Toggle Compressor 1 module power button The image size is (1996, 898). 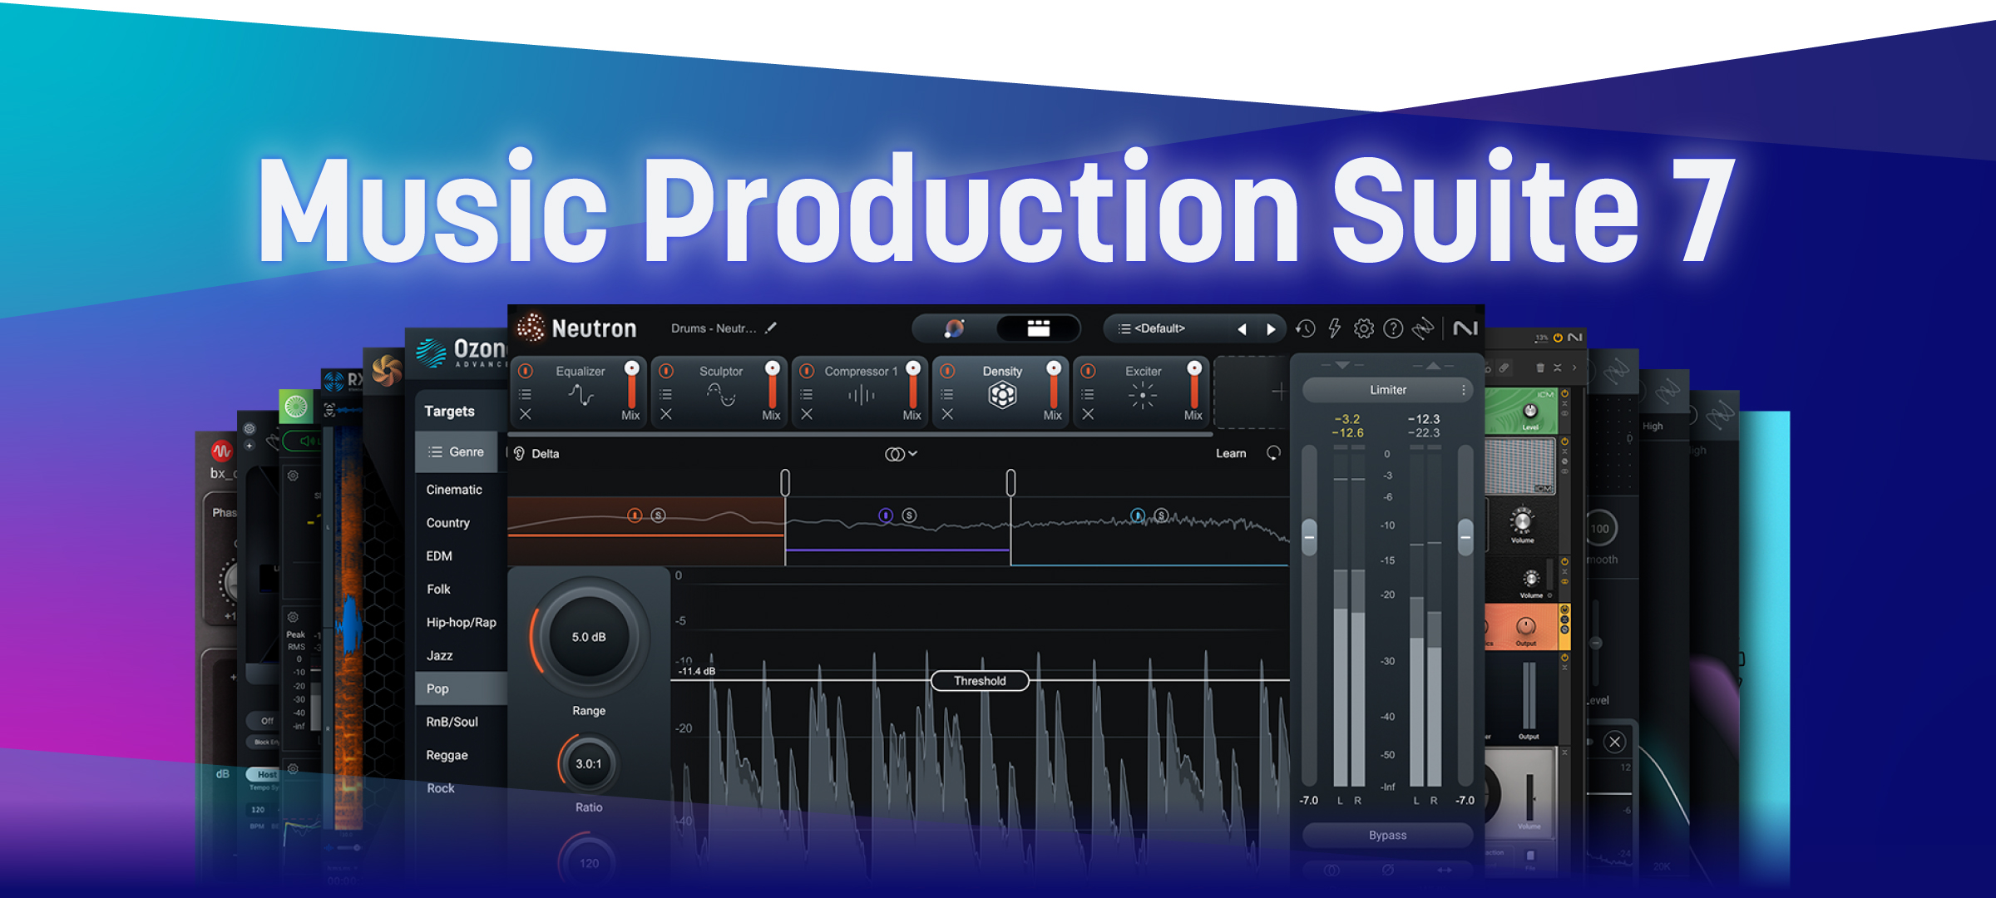click(807, 371)
